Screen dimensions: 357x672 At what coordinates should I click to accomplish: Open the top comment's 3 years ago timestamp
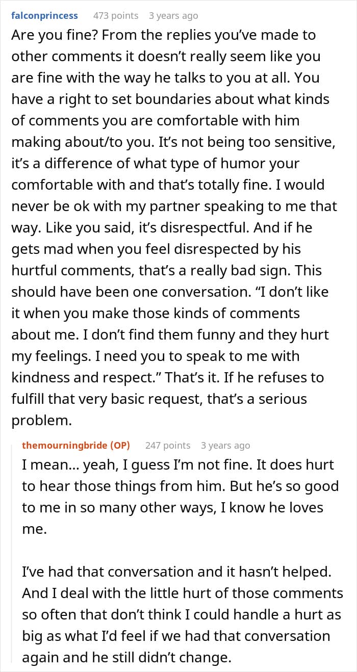coord(173,16)
